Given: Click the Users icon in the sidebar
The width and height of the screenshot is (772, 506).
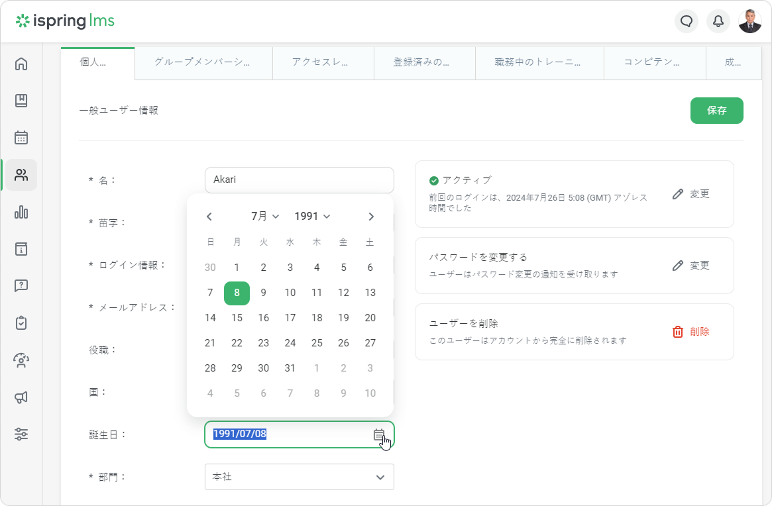Looking at the screenshot, I should click(x=21, y=175).
